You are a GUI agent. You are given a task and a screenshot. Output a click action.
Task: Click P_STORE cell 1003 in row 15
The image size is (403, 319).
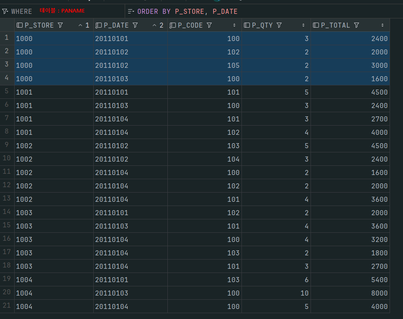54,226
